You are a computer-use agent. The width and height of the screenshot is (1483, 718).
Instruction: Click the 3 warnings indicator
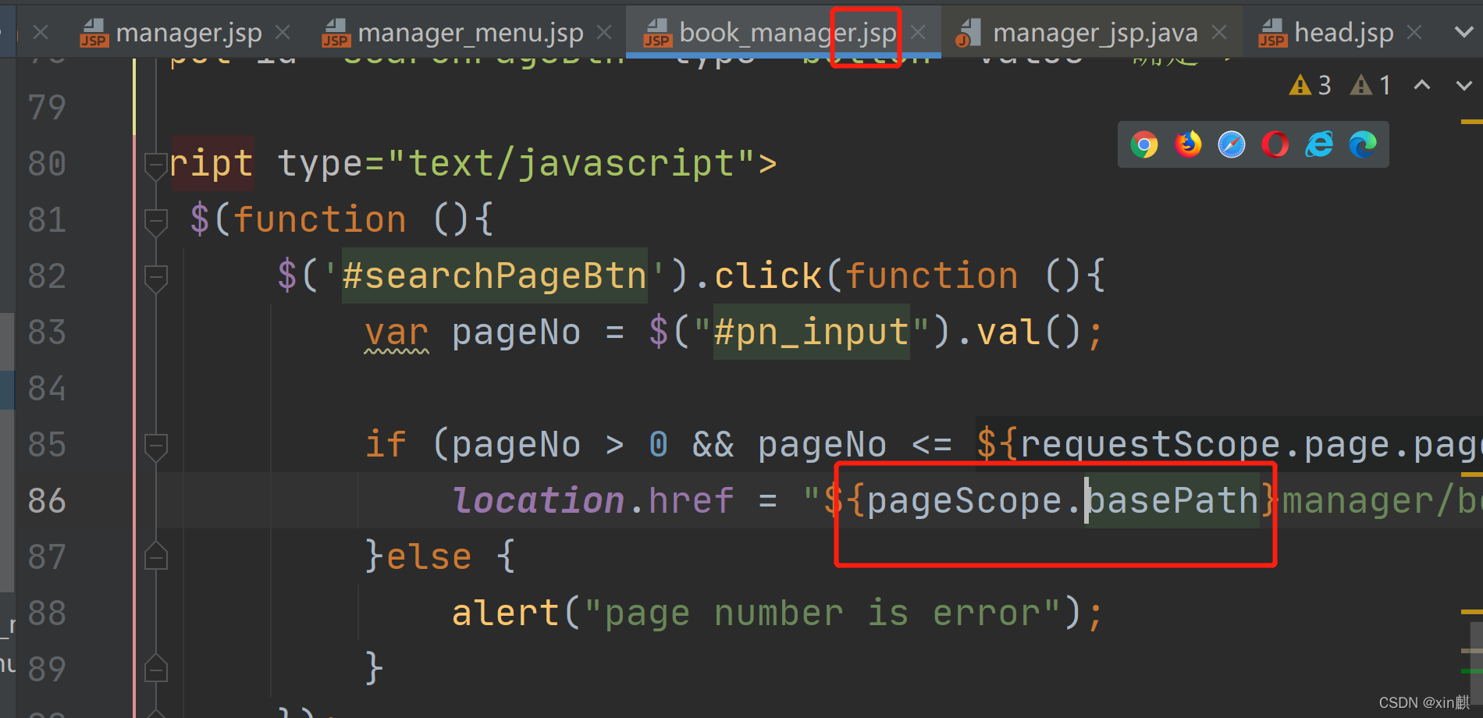(1311, 85)
